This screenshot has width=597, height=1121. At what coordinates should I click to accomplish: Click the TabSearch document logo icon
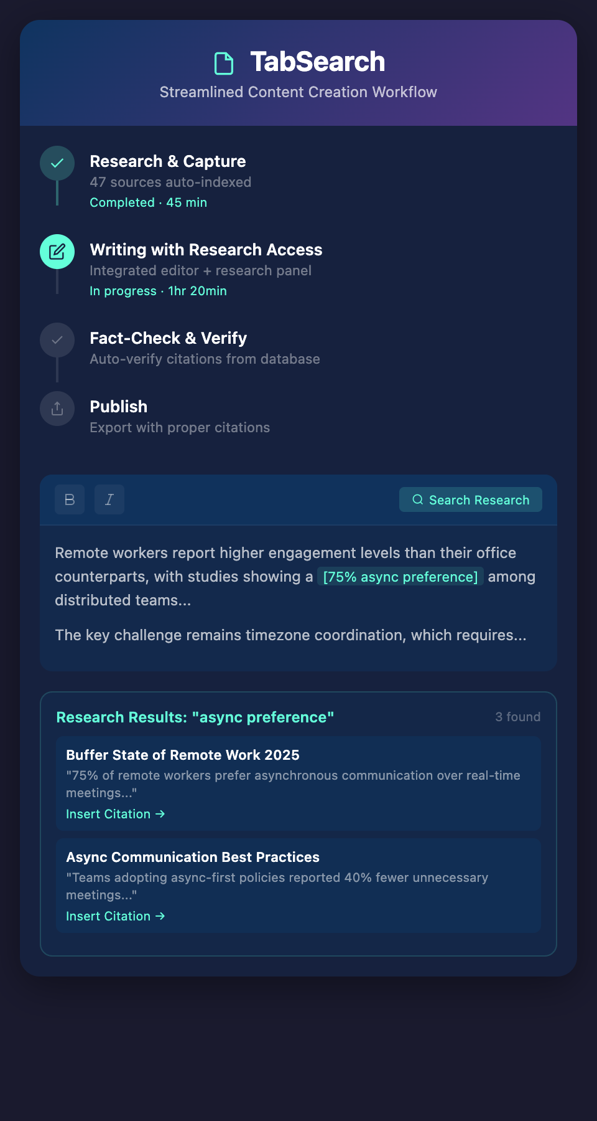coord(224,63)
